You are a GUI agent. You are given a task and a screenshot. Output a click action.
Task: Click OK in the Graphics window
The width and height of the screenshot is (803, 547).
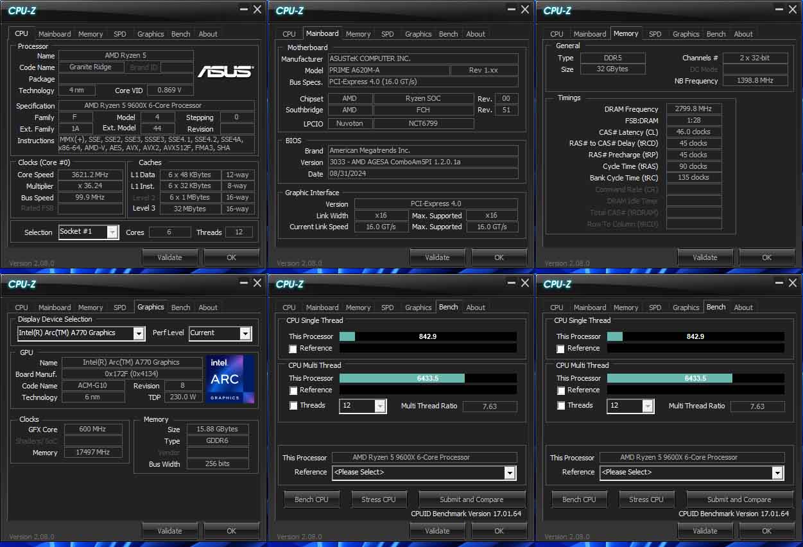231,531
